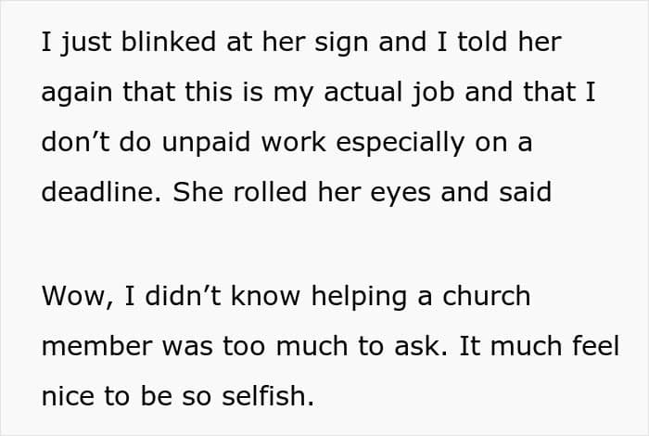Click the word "rolled"

coord(270,192)
